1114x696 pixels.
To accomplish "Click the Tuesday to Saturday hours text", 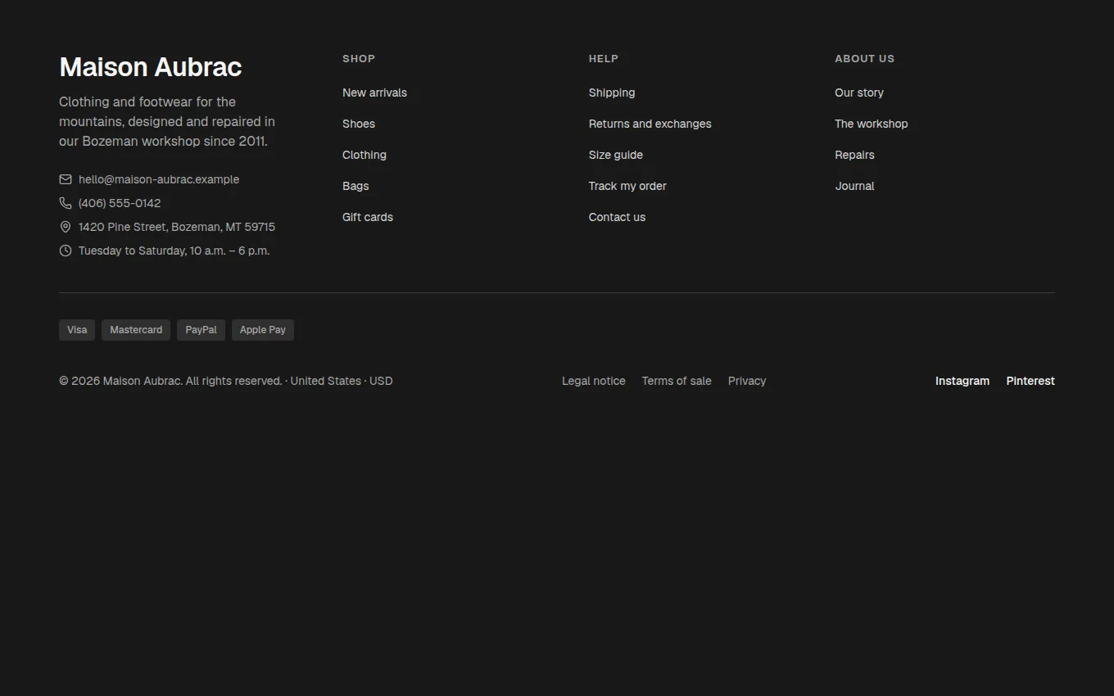I will [174, 251].
